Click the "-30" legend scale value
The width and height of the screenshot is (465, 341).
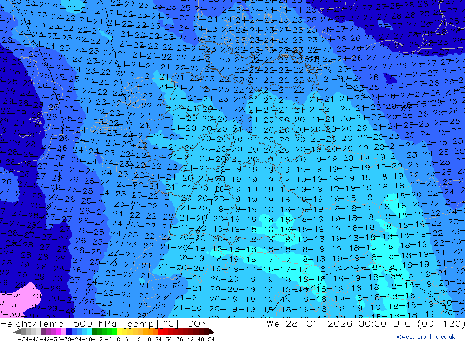tap(66, 339)
